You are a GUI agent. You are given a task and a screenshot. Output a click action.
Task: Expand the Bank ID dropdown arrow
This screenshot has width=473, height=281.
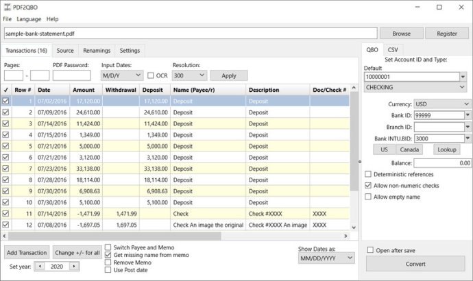pos(468,115)
